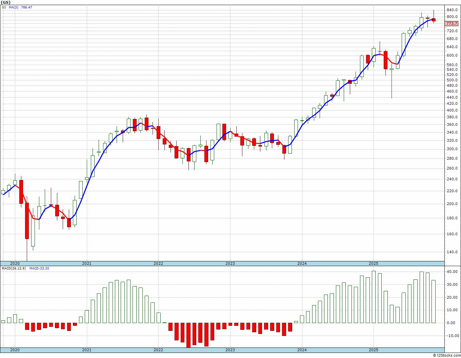Select the GS legend label beside MA(3)
Image resolution: width=461 pixels, height=358 pixels.
(x=4, y=7)
